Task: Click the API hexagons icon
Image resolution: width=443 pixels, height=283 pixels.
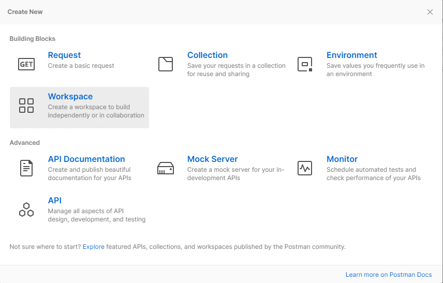Action: [26, 210]
